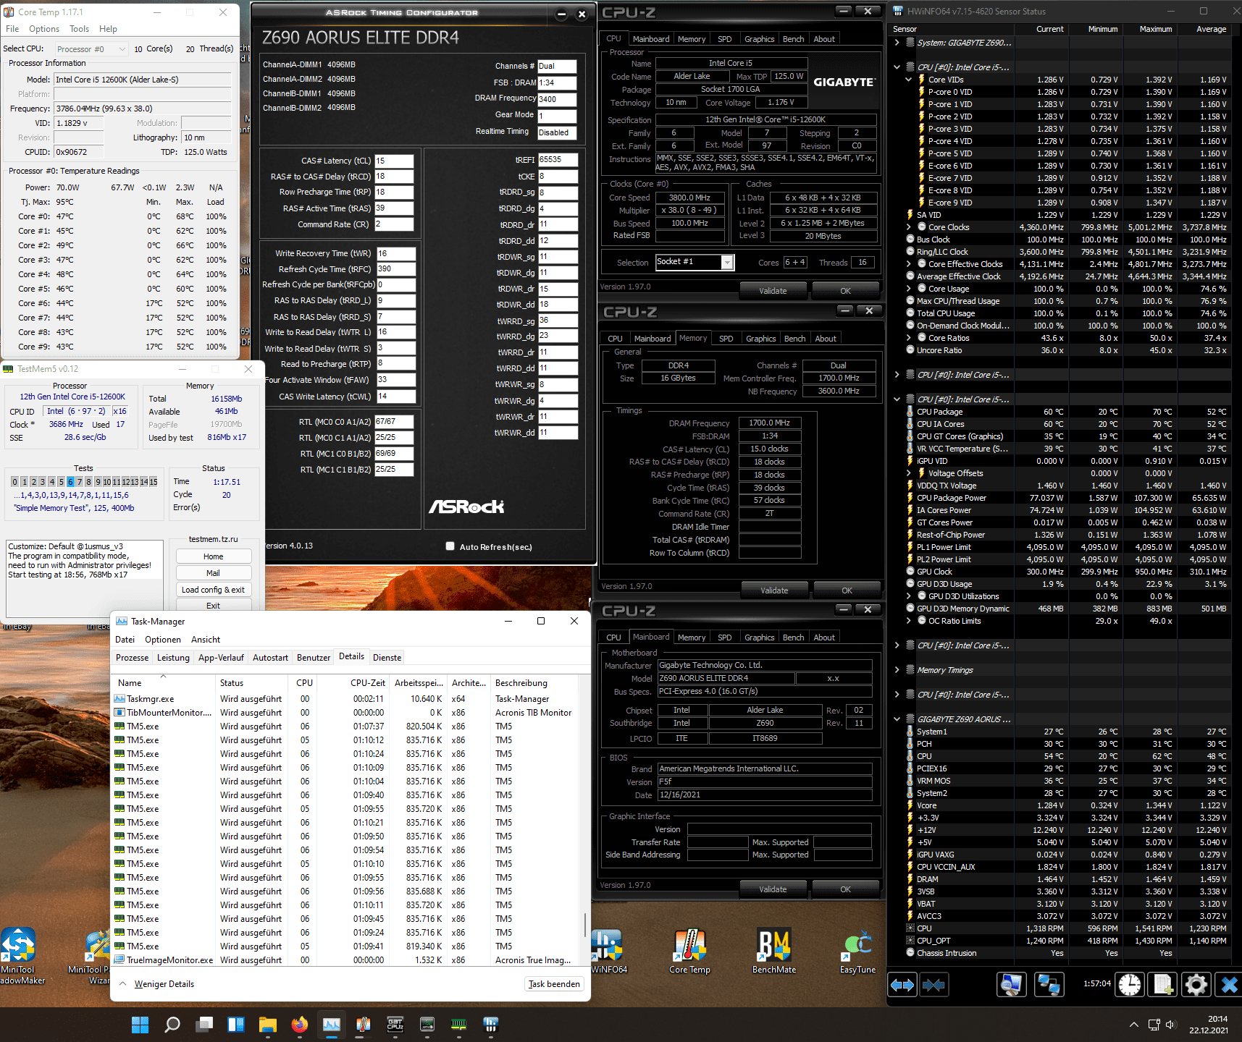Click HWiNFO blue X close-sensors icon
The width and height of the screenshot is (1242, 1042).
tap(1229, 985)
